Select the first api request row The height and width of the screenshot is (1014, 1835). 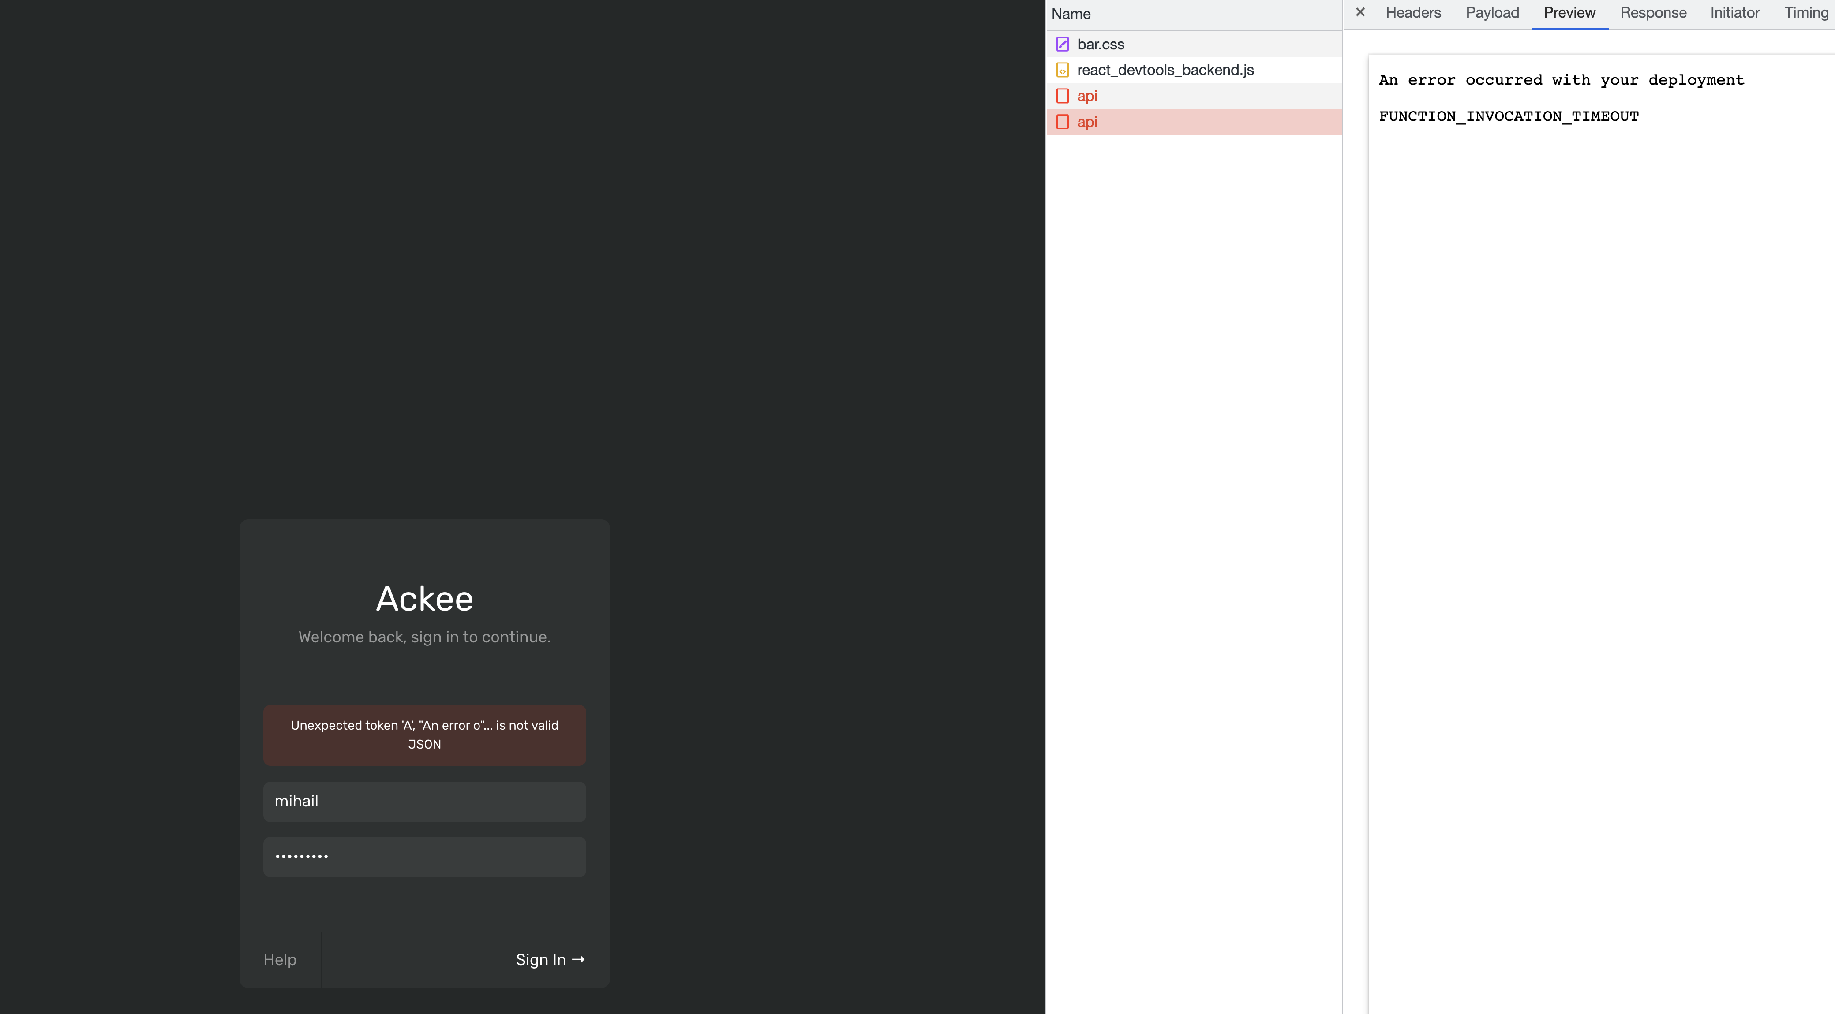(1087, 95)
